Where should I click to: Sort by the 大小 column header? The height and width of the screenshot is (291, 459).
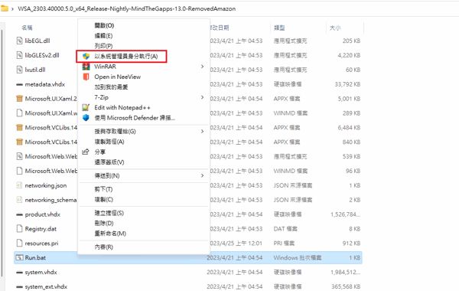pyautogui.click(x=335, y=28)
